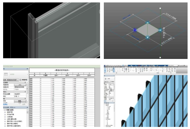Screen dimensions: 190x129
Task: Collapse the 其他 properties section
Action: (x=25, y=98)
